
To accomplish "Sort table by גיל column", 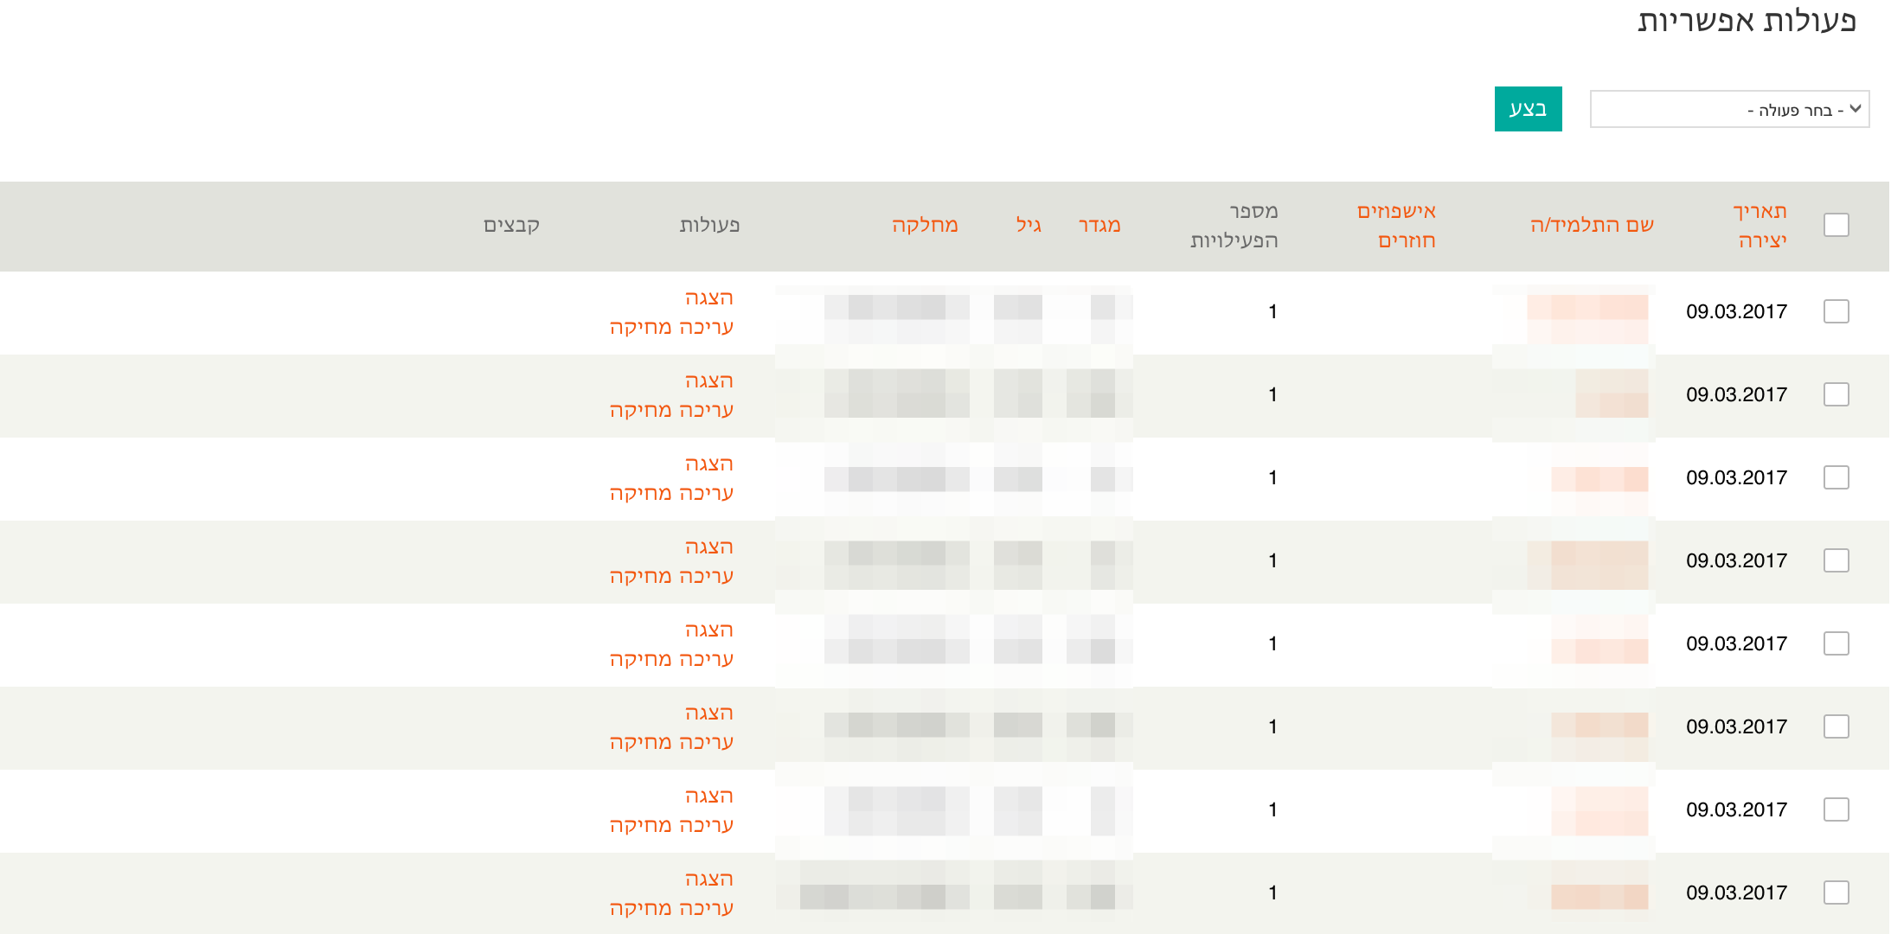I will click(1029, 225).
